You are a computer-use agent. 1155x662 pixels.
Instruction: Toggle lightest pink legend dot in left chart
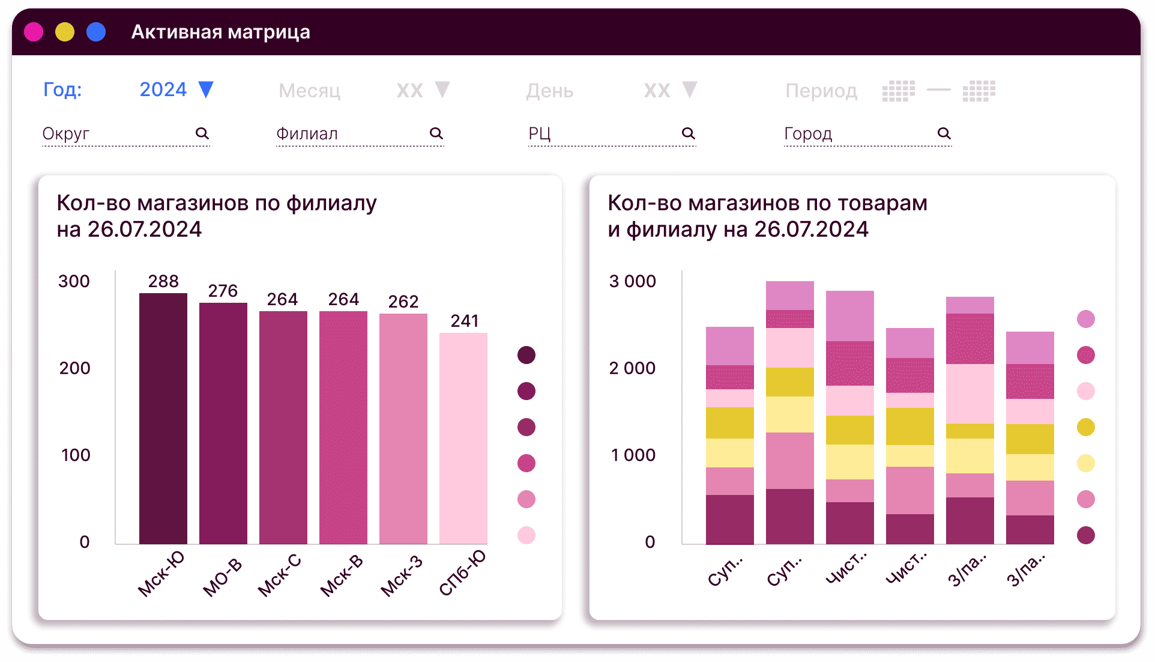pyautogui.click(x=526, y=535)
